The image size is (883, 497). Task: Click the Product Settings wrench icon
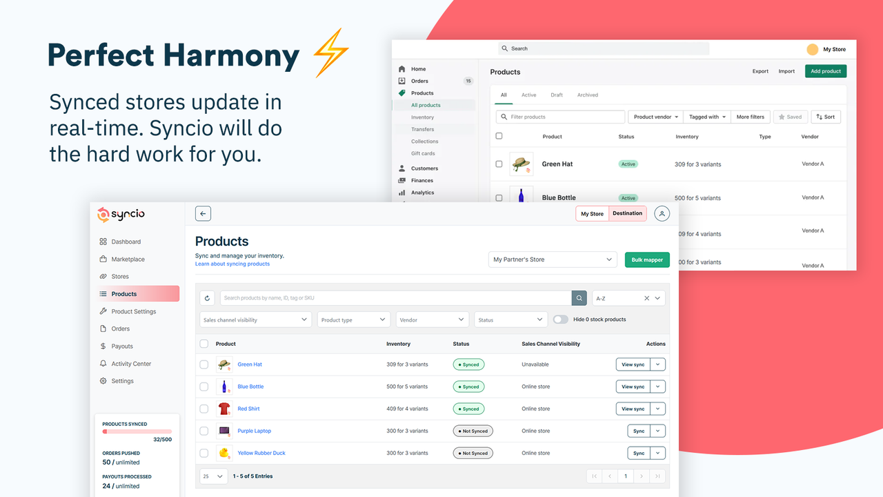[103, 311]
